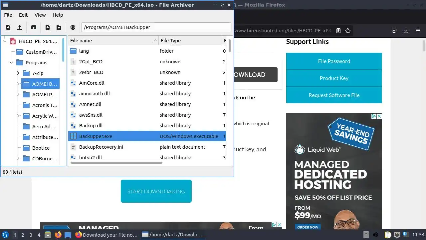Viewport: 426px width, 240px height.
Task: Collapse the Programs tree folder
Action: pos(11,63)
